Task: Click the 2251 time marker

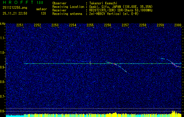Action: (x=20, y=25)
